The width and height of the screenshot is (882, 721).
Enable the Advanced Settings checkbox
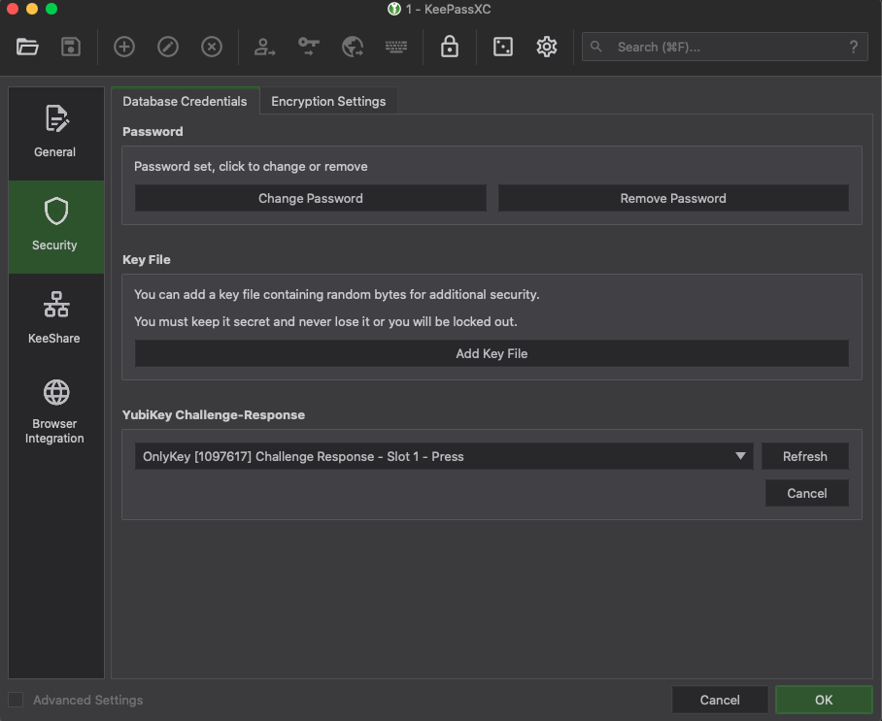click(16, 700)
